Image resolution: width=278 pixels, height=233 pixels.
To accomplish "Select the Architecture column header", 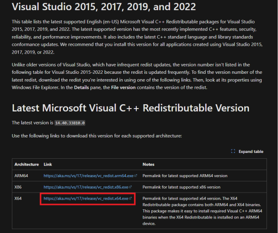I will (27, 164).
